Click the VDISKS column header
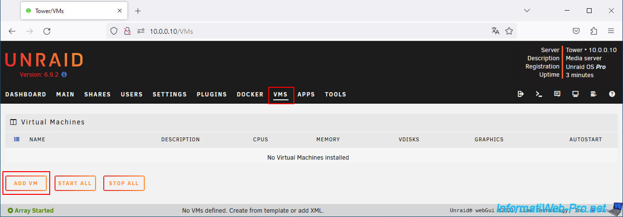This screenshot has width=623, height=217. (409, 139)
